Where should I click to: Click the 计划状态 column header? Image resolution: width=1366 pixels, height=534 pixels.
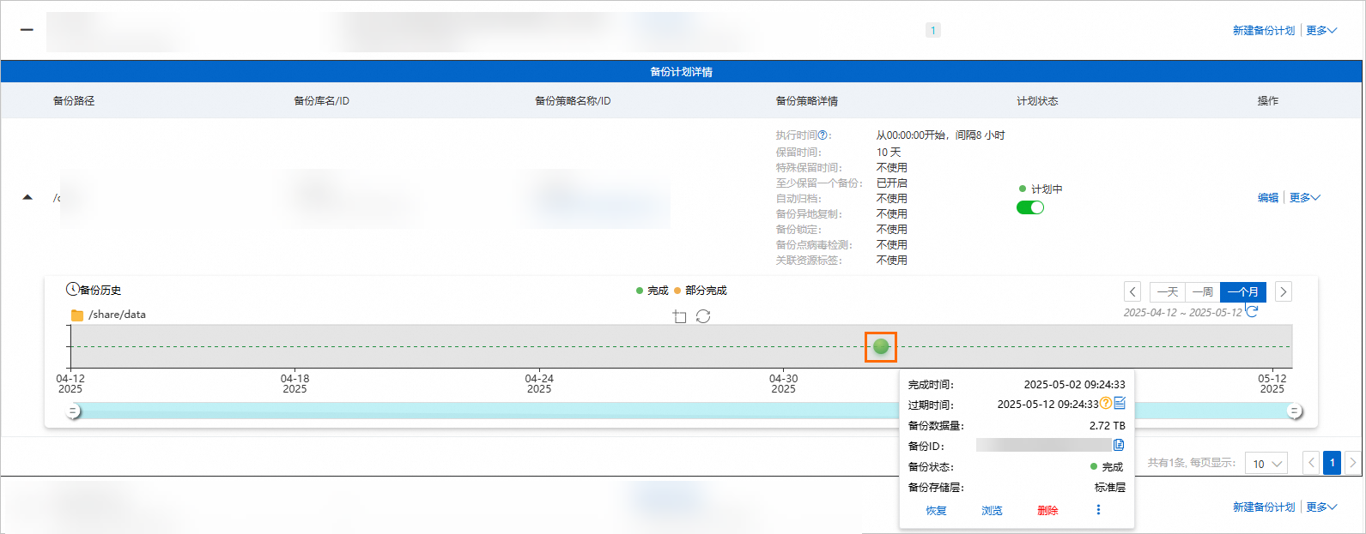pyautogui.click(x=1037, y=100)
